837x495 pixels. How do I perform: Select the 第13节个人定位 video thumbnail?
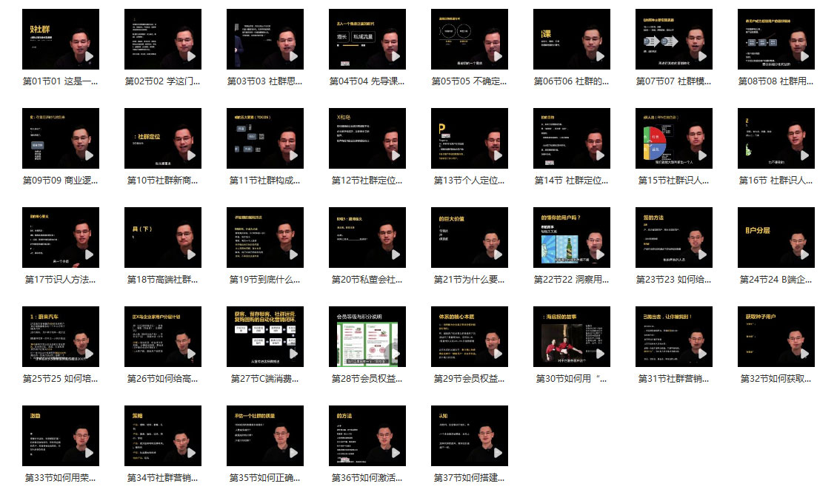pyautogui.click(x=470, y=138)
